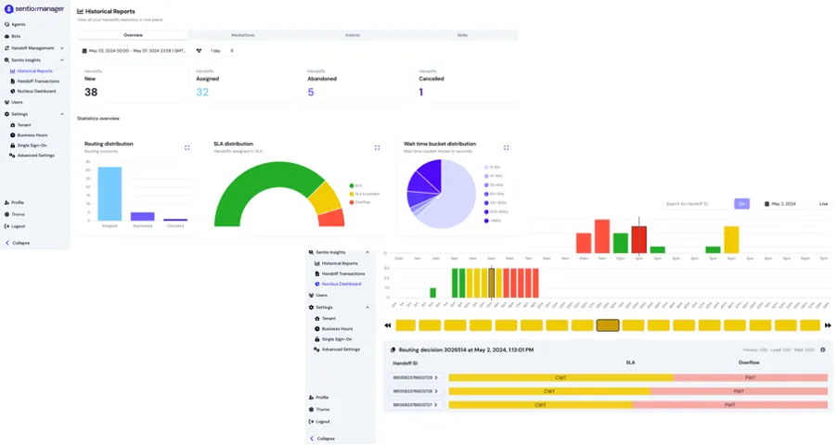Open handoff row ending in 3728
The height and width of the screenshot is (445, 837).
[416, 391]
